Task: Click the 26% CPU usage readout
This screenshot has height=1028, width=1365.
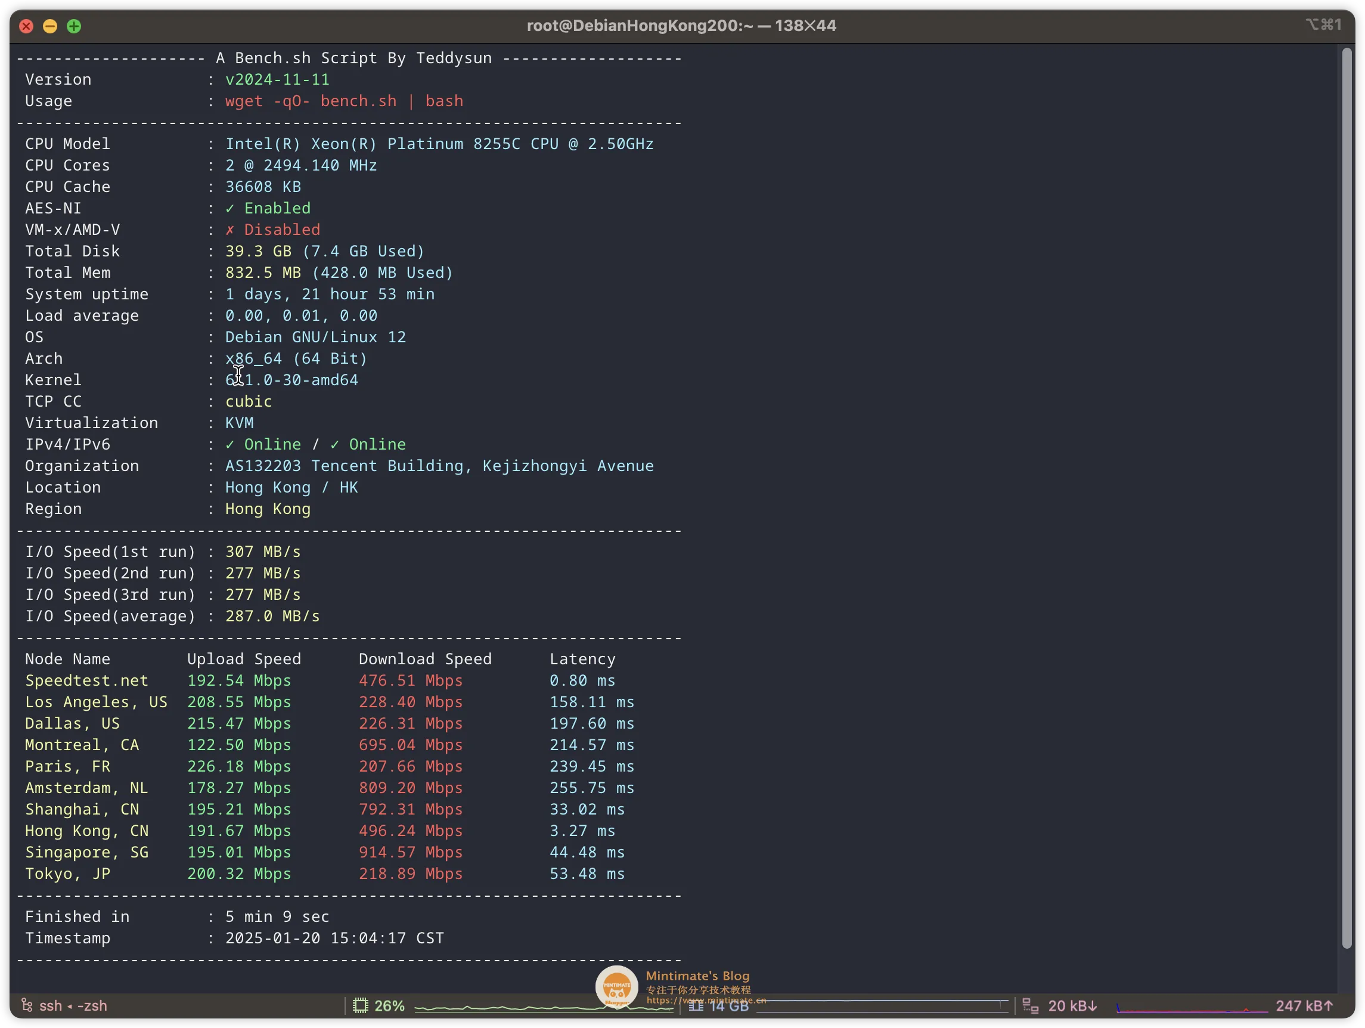Action: coord(389,1006)
